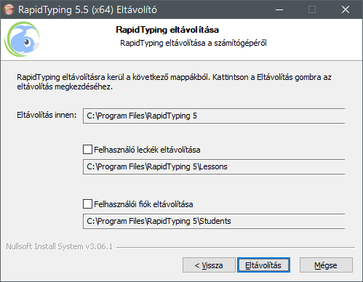Click the Students folder path field
The width and height of the screenshot is (363, 282).
tap(214, 221)
